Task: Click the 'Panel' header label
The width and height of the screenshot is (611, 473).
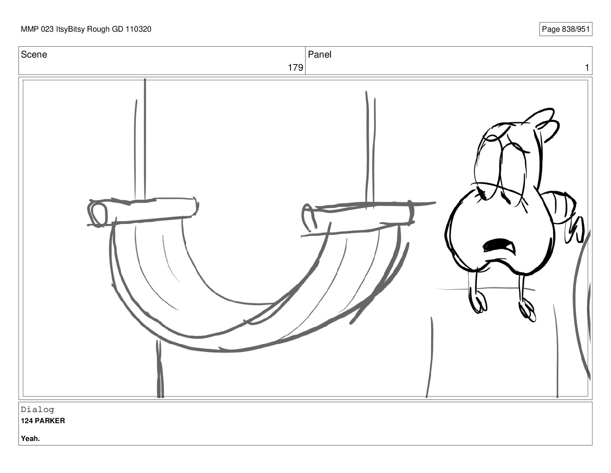Action: pos(319,54)
